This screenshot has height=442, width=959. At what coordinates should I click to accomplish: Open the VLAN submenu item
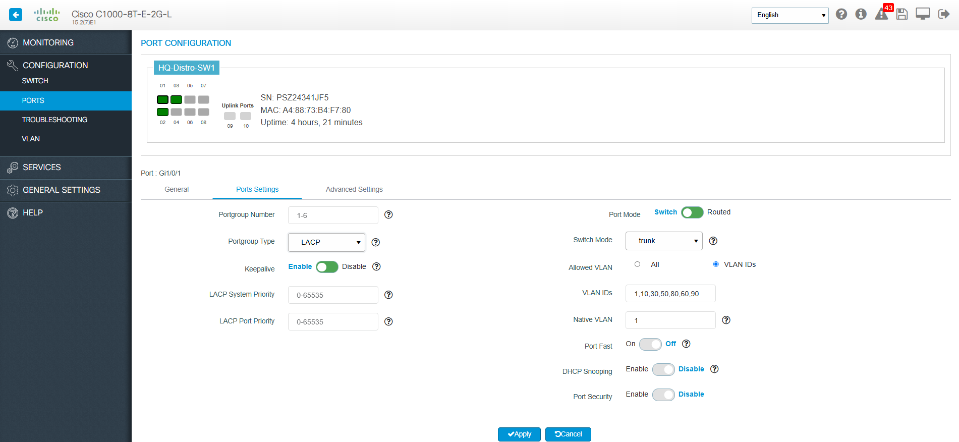[66, 139]
